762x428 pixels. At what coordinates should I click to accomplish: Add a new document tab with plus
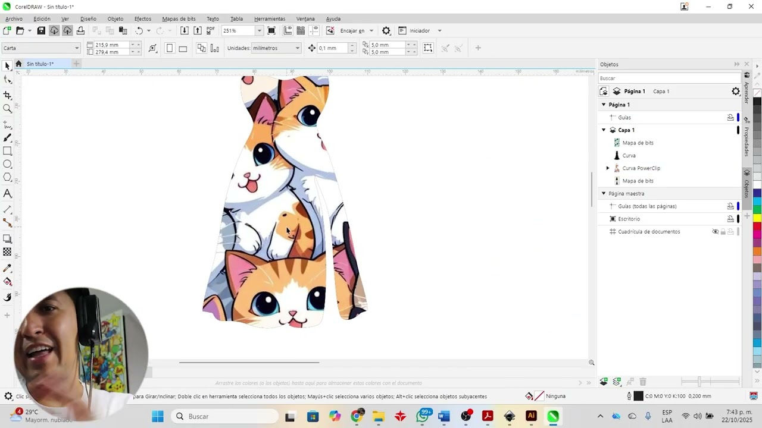pos(76,64)
